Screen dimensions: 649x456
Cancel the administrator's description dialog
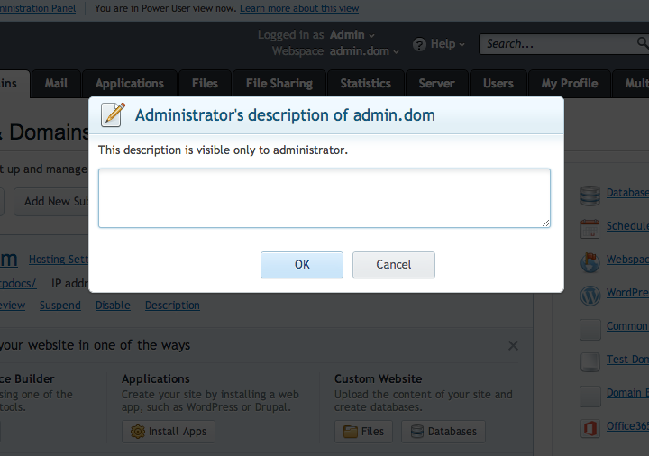click(x=394, y=265)
